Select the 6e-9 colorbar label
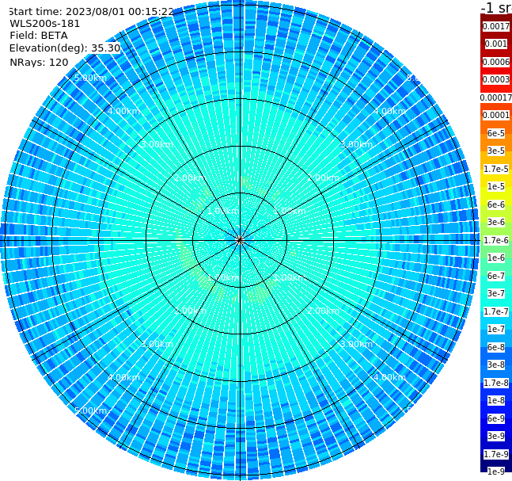The image size is (512, 481). [496, 418]
